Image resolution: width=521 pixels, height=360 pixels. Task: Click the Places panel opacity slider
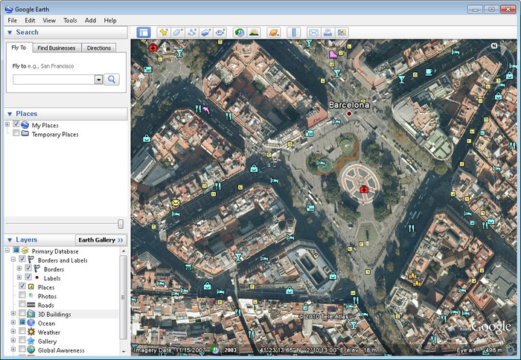coord(121,224)
